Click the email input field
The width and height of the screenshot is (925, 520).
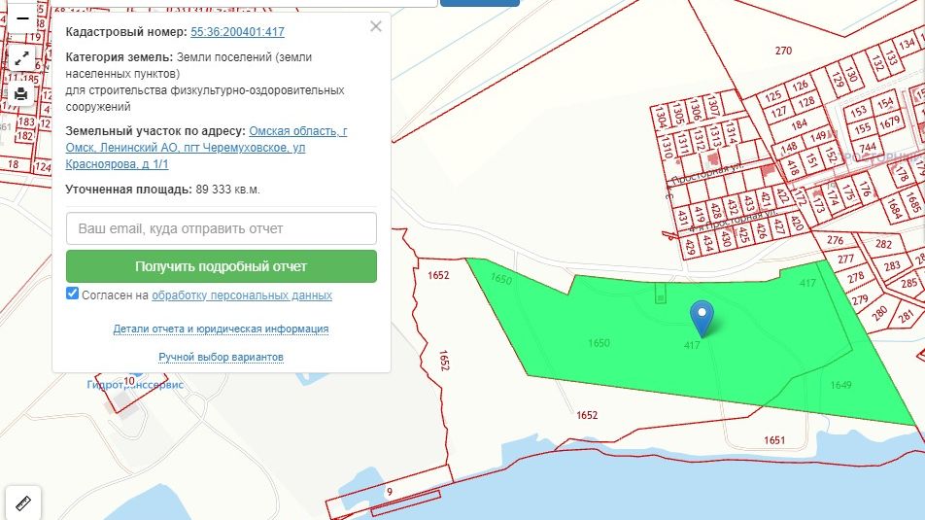point(222,228)
